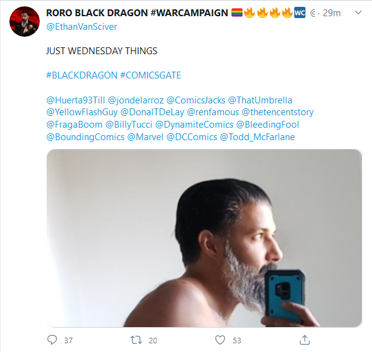Screen dimensions: 372x352
Task: Open the @jondelarroz mention
Action: coord(136,100)
